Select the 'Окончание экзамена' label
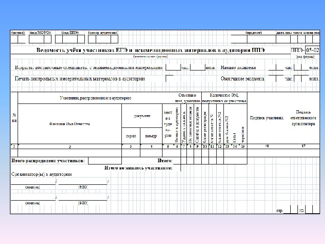The width and height of the screenshot is (325, 244). 242,79
